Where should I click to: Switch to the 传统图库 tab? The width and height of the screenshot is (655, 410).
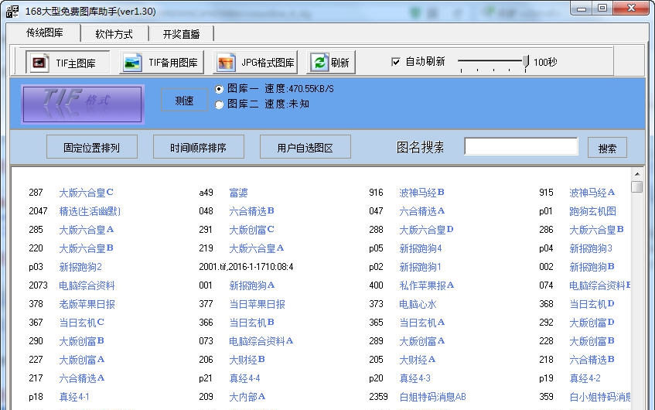point(44,32)
